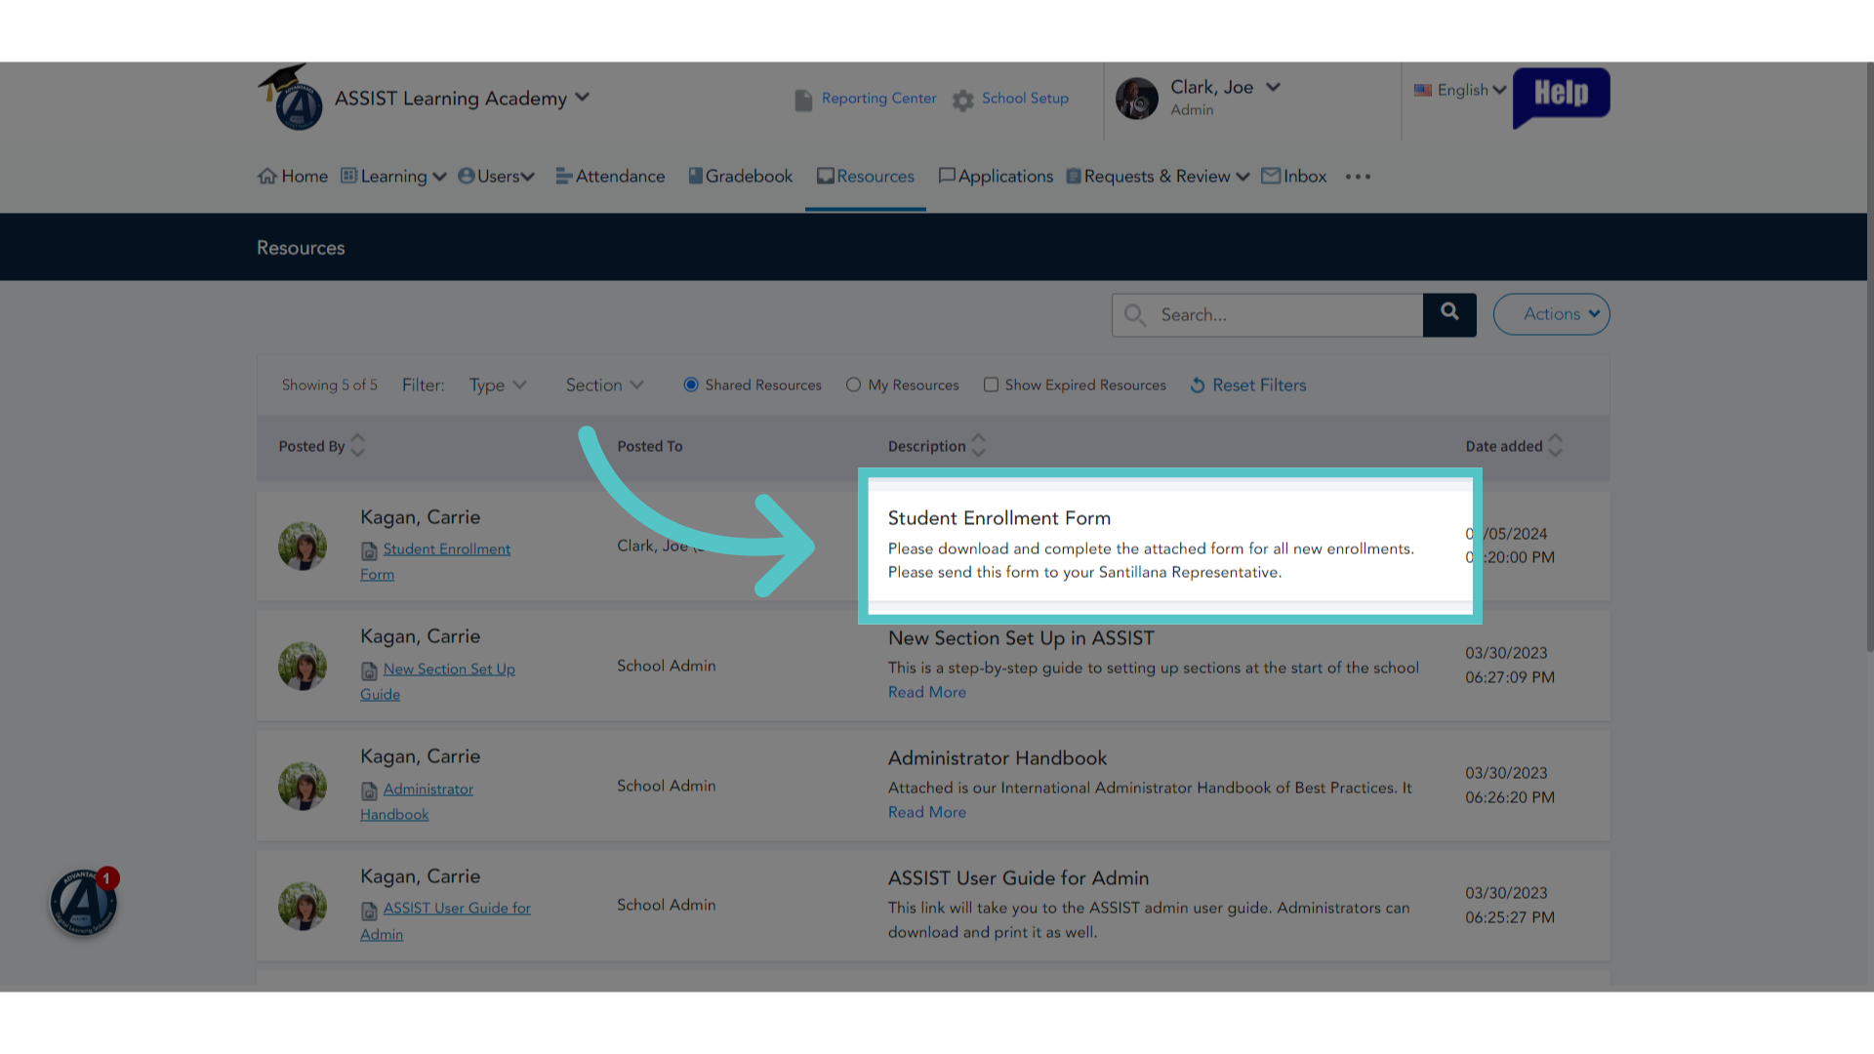Click the magnifier search button
This screenshot has height=1054, width=1874.
(1449, 314)
